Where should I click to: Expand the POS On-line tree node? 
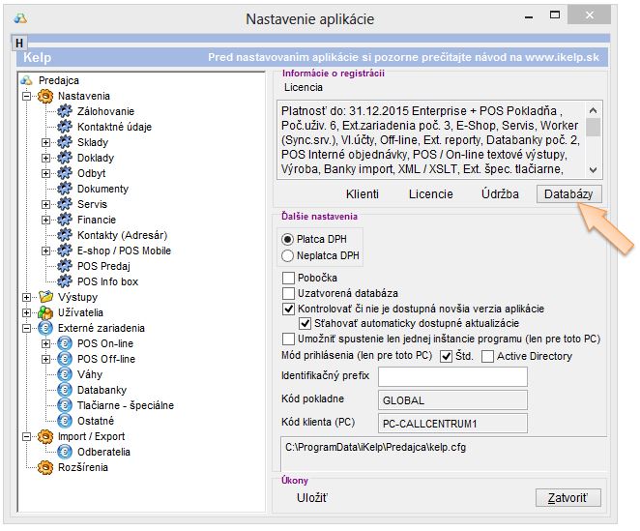pos(45,343)
